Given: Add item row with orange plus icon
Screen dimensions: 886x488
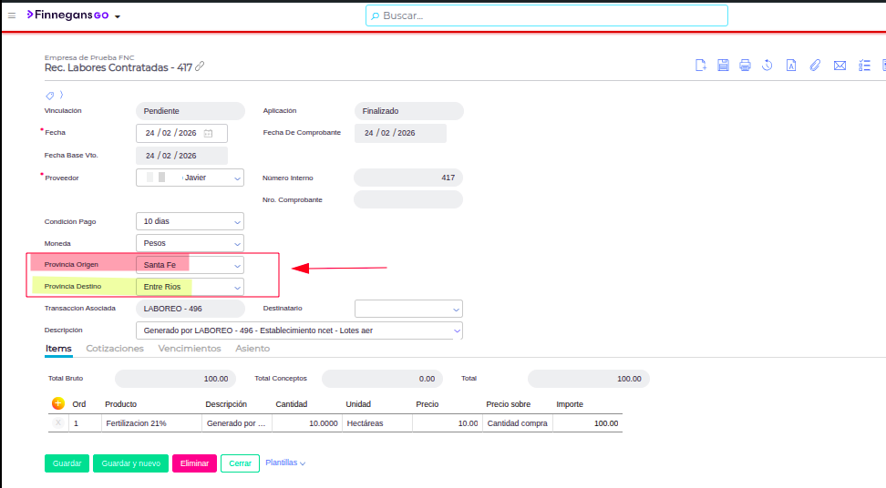Looking at the screenshot, I should (58, 403).
